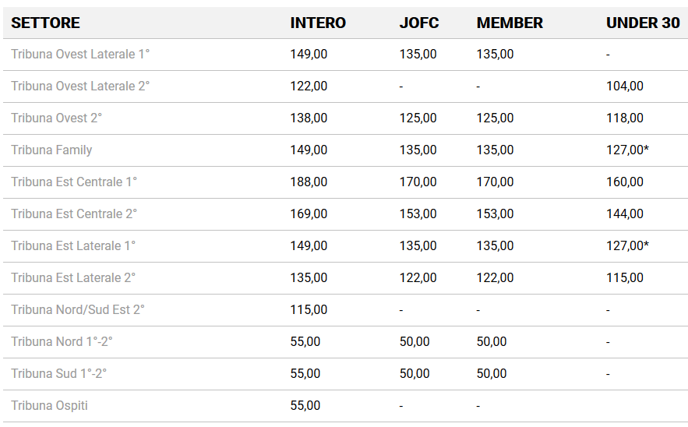The width and height of the screenshot is (688, 427).
Task: Open Tribuna Ovest Laterale 1° sector
Action: point(80,54)
